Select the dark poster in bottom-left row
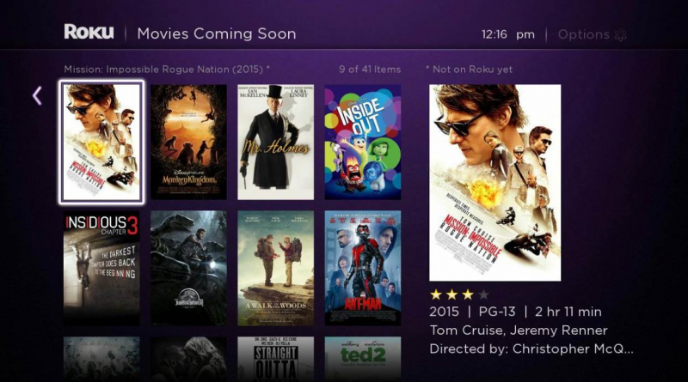This screenshot has height=382, width=688. point(101,359)
